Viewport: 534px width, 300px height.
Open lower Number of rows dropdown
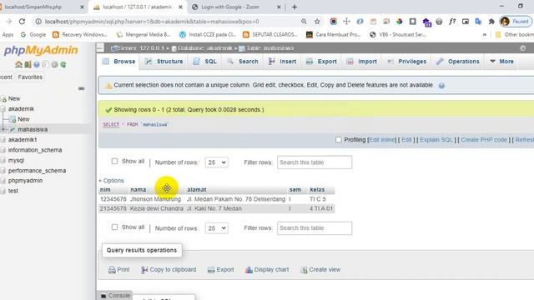(x=217, y=228)
